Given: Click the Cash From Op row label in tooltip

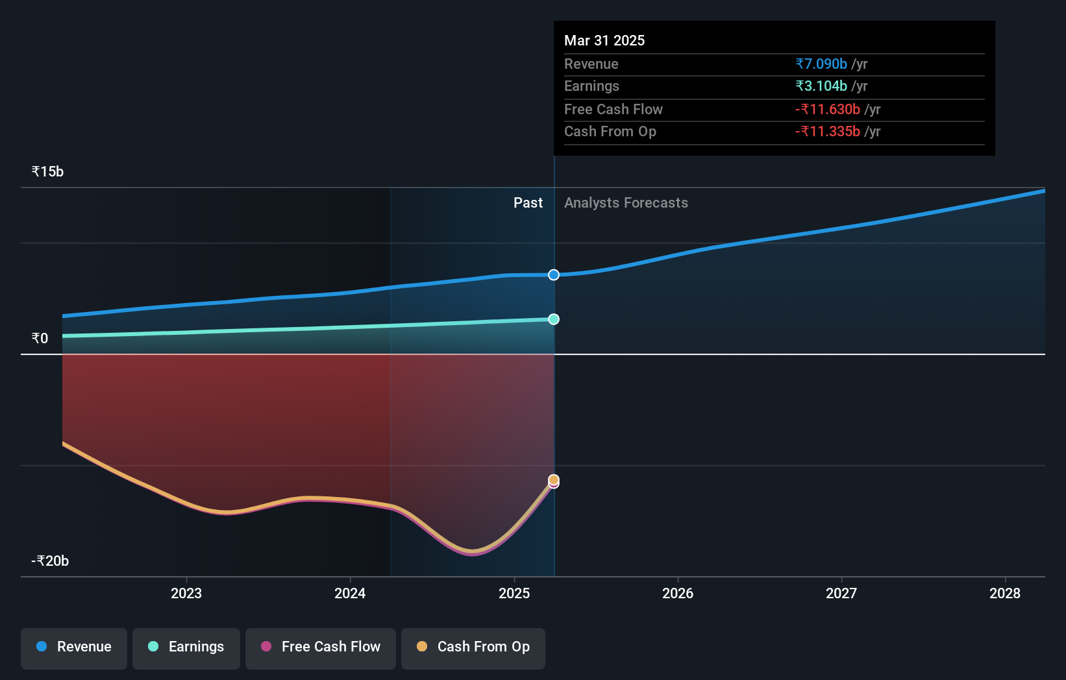Looking at the screenshot, I should [610, 131].
